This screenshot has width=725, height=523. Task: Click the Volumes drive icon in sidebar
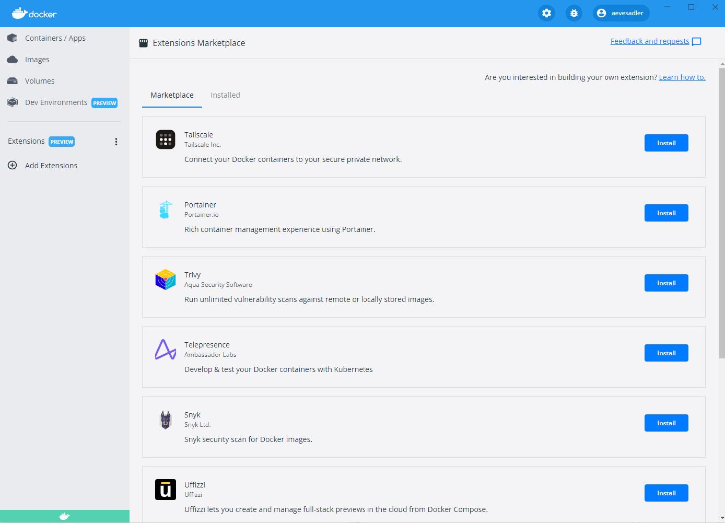pos(13,81)
